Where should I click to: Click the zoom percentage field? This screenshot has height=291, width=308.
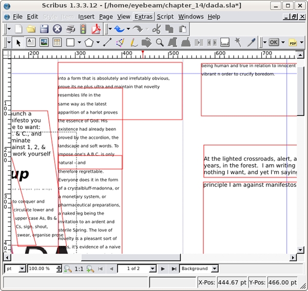coord(40,268)
